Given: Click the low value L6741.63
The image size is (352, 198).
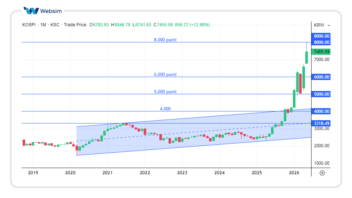Looking at the screenshot, I should 142,25.
